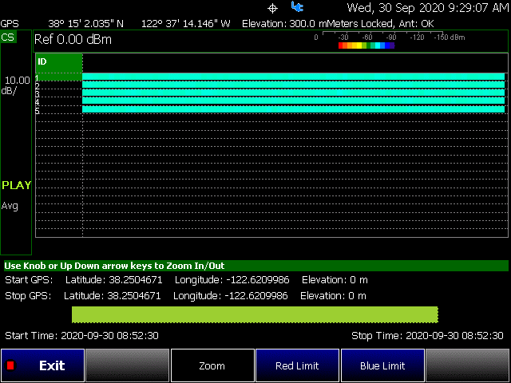Screen dimensions: 511x383
Task: Click the Ref 0.00 dBm value
Action: 73,39
